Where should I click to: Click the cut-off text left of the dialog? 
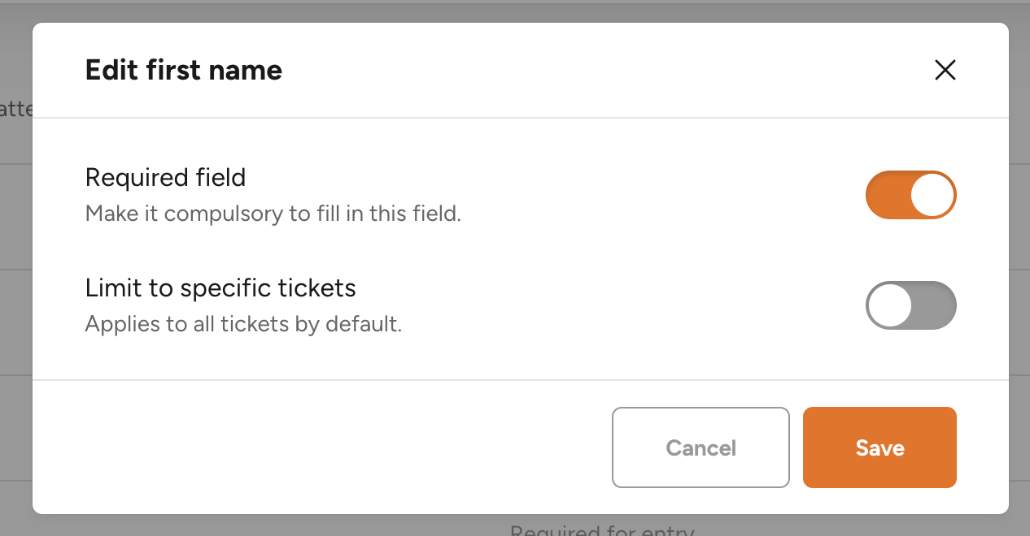[15, 109]
